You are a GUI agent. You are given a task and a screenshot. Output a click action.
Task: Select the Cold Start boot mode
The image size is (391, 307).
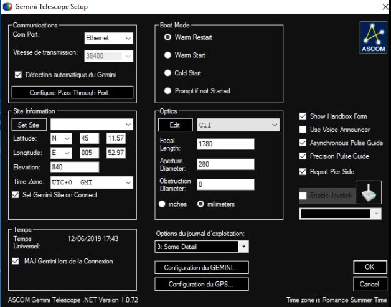[x=167, y=73]
